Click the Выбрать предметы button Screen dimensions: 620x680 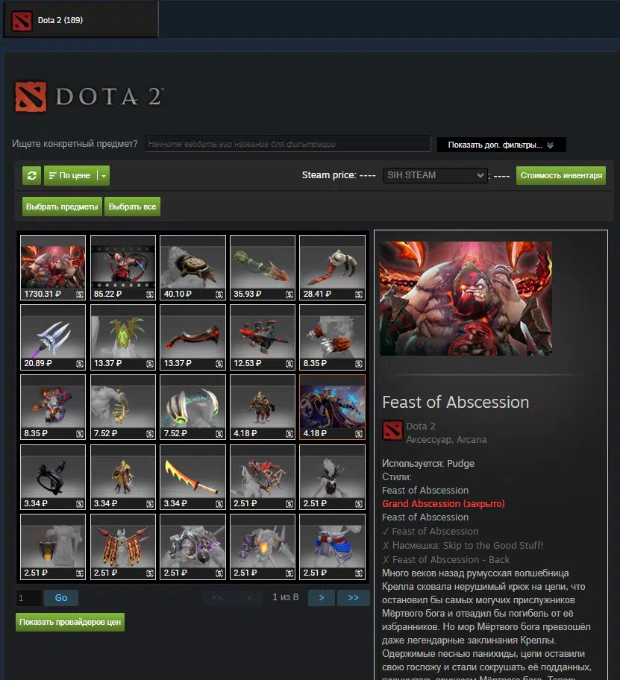coord(62,207)
